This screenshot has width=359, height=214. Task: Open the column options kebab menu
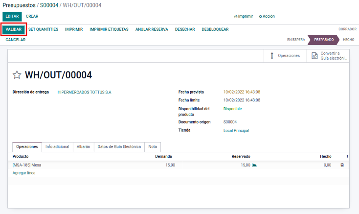(x=347, y=157)
